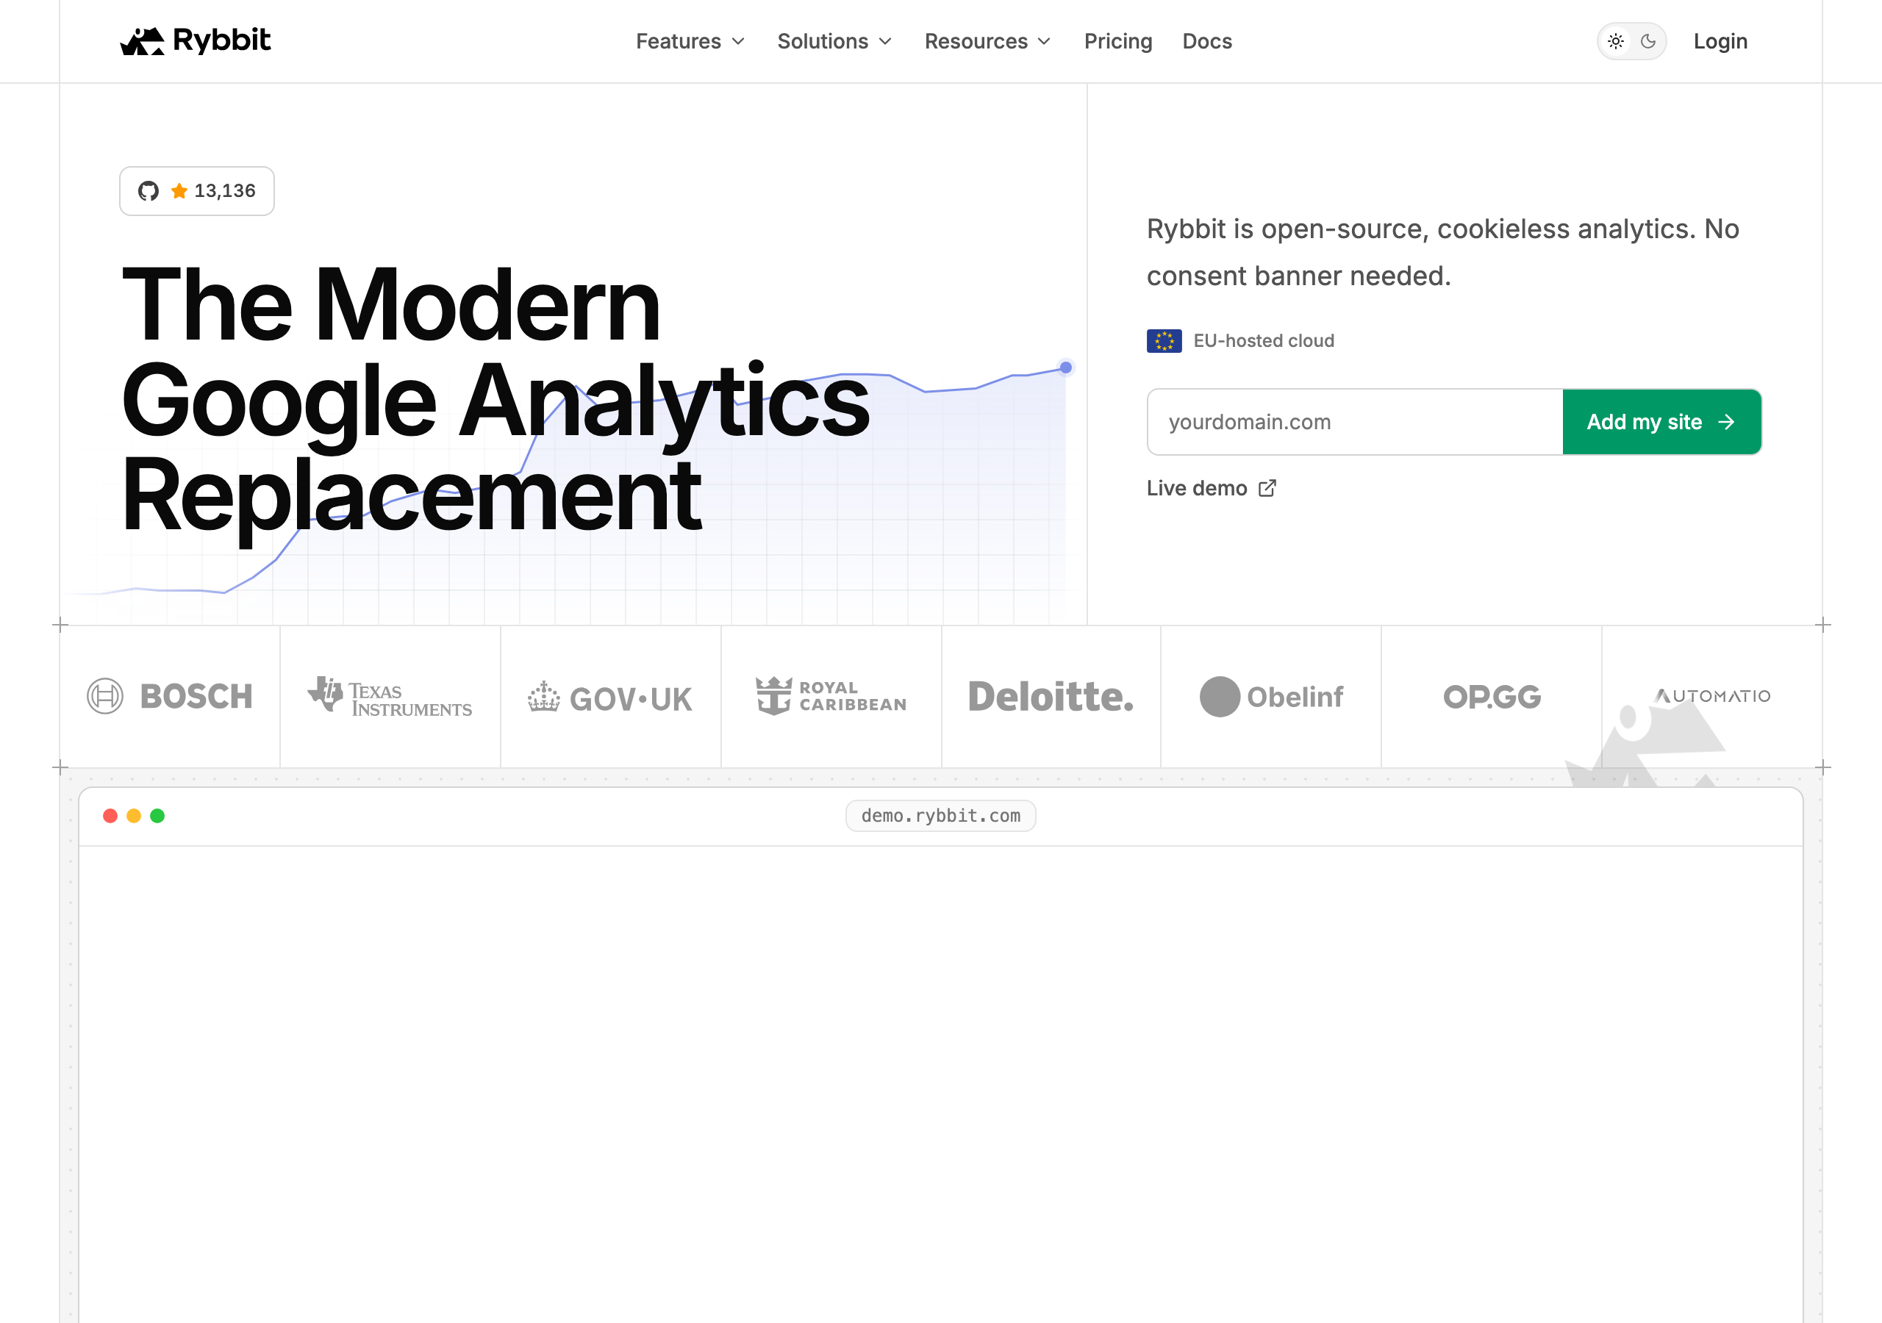Click the Add my site button
This screenshot has width=1882, height=1323.
pyautogui.click(x=1661, y=422)
